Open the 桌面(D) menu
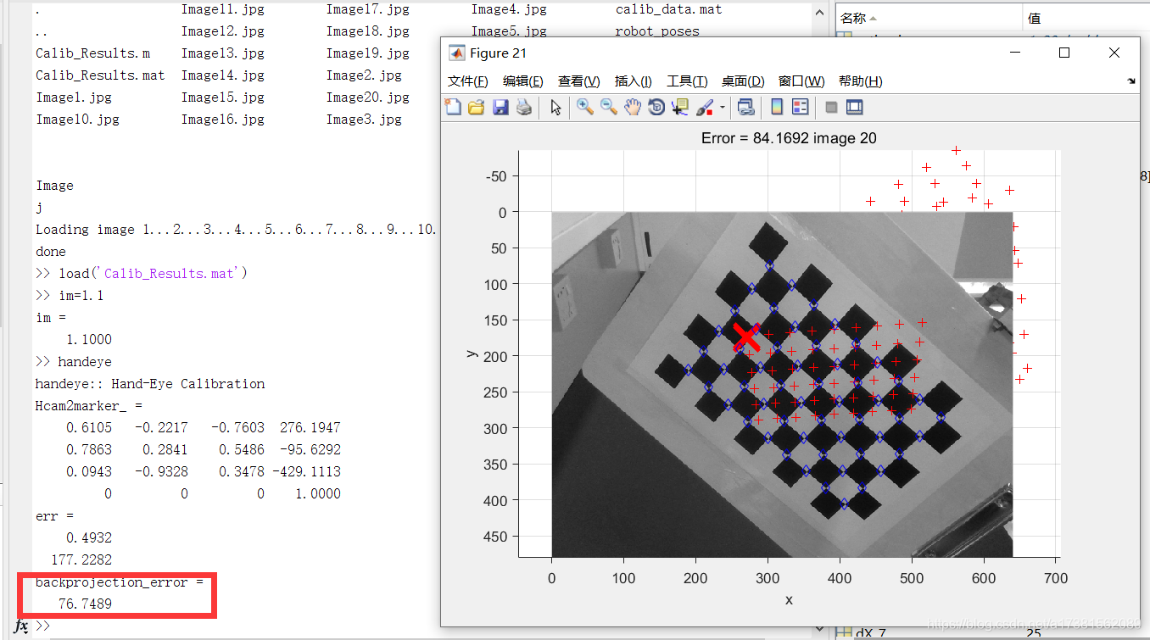The width and height of the screenshot is (1150, 640). point(743,81)
